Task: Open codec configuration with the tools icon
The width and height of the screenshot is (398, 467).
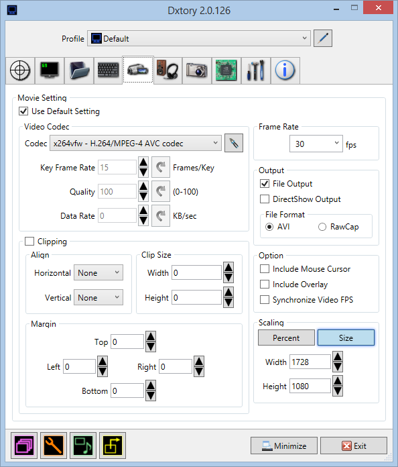Action: 234,144
